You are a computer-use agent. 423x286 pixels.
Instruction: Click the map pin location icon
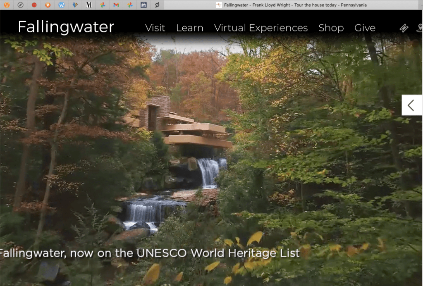tap(420, 28)
